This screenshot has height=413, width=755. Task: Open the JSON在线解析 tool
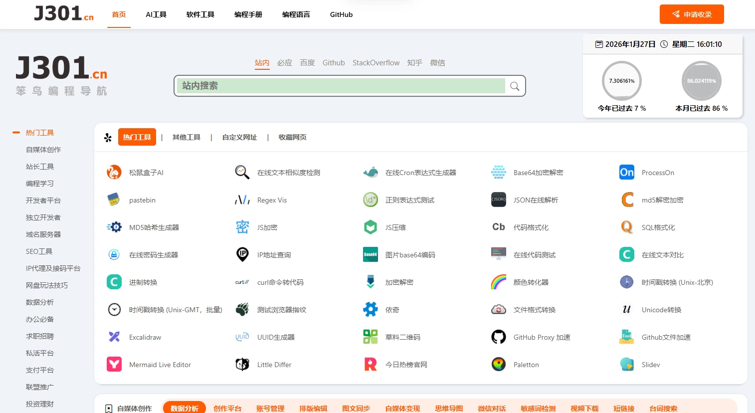(536, 200)
